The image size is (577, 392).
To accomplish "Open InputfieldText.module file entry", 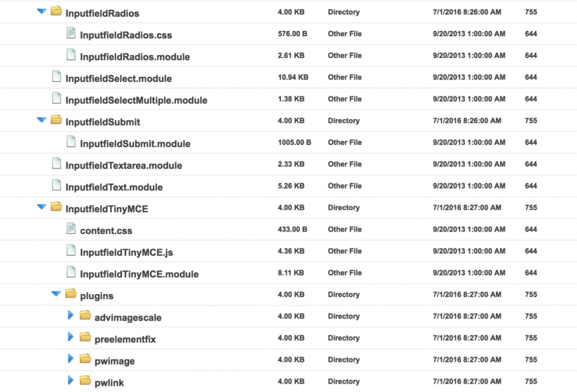I will 114,187.
